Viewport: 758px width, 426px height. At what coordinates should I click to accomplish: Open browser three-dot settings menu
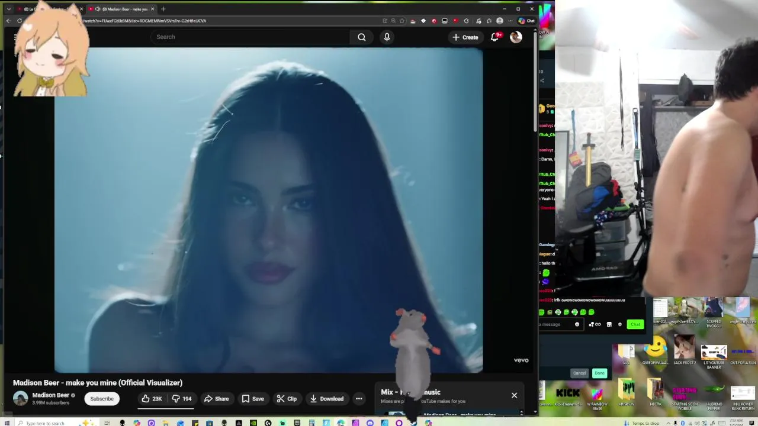(510, 21)
